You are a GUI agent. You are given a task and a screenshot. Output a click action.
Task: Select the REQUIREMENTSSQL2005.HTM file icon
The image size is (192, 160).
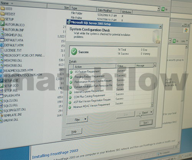click(x=2, y=76)
